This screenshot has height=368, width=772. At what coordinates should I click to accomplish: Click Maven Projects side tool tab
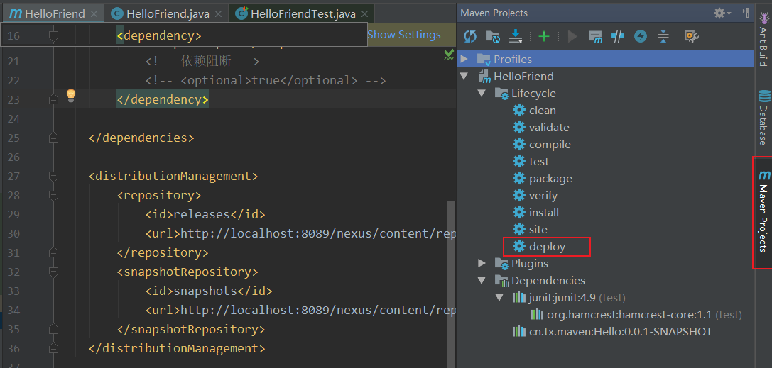(x=763, y=212)
